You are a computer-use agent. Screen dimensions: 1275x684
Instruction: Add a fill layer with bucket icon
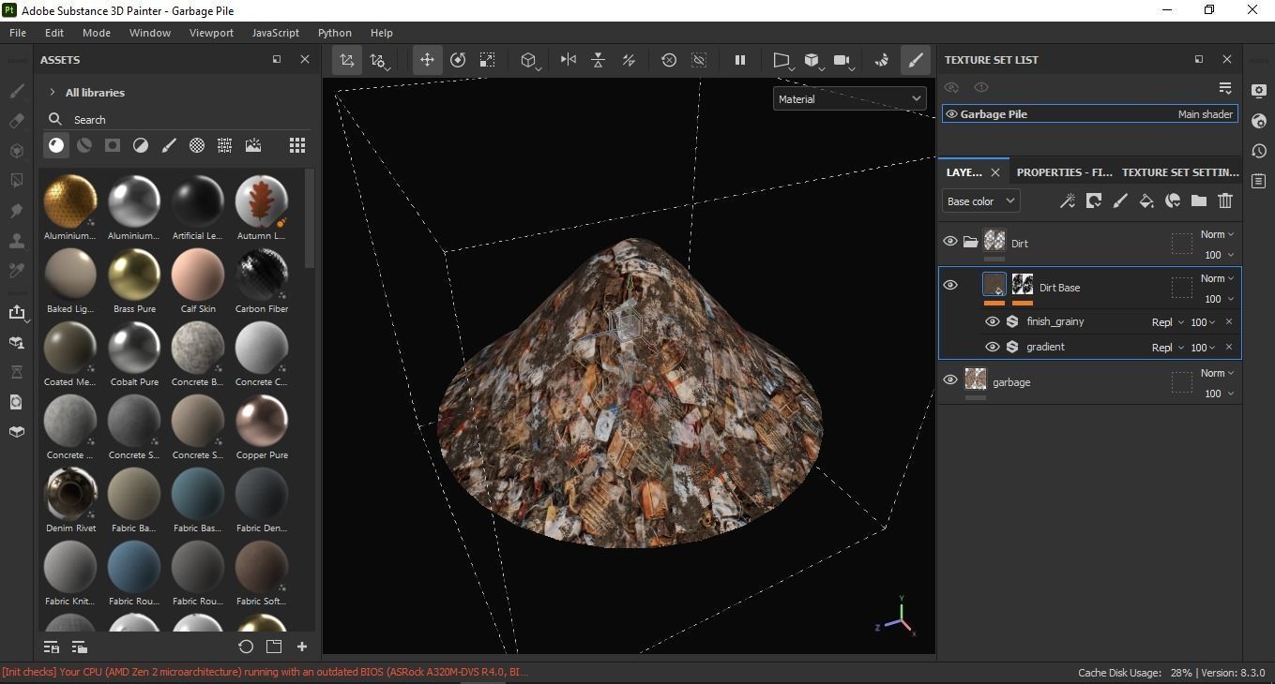coord(1146,201)
